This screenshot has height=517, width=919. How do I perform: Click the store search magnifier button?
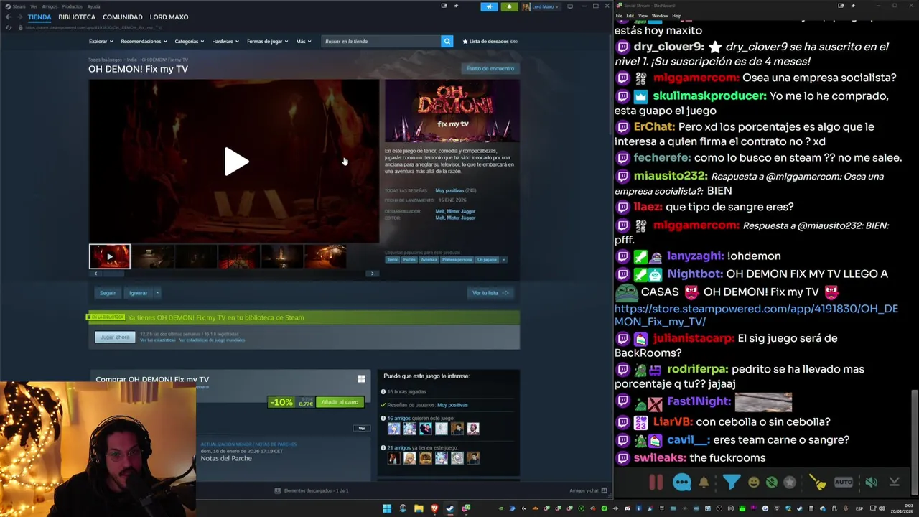click(447, 42)
